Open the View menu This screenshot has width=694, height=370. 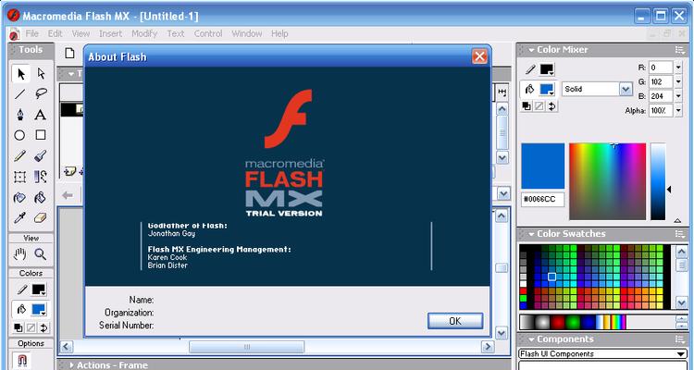point(81,33)
